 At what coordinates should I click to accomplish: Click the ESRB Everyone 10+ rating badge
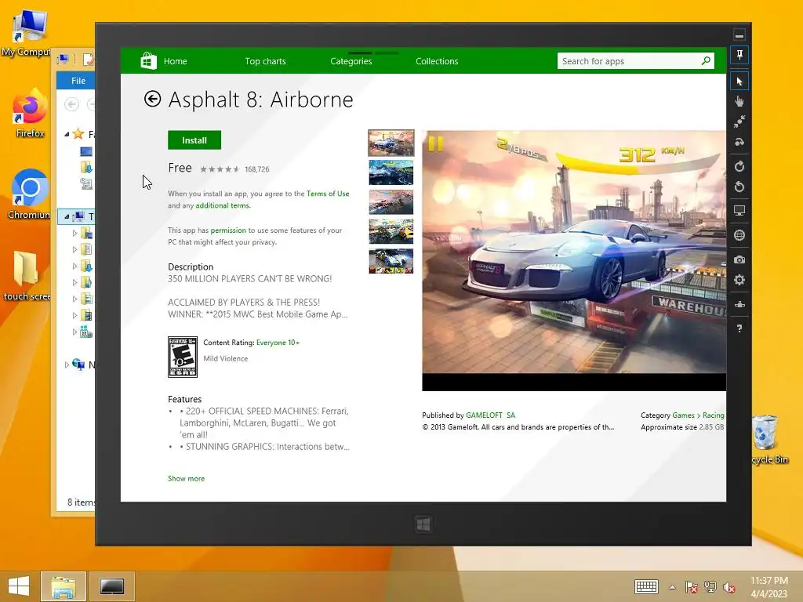tap(182, 357)
